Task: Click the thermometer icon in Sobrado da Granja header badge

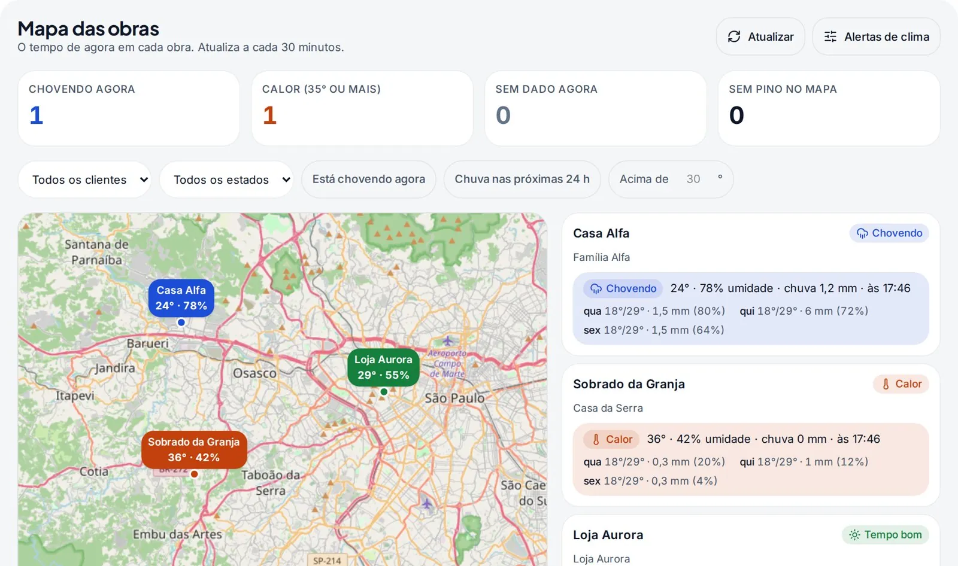Action: [886, 384]
